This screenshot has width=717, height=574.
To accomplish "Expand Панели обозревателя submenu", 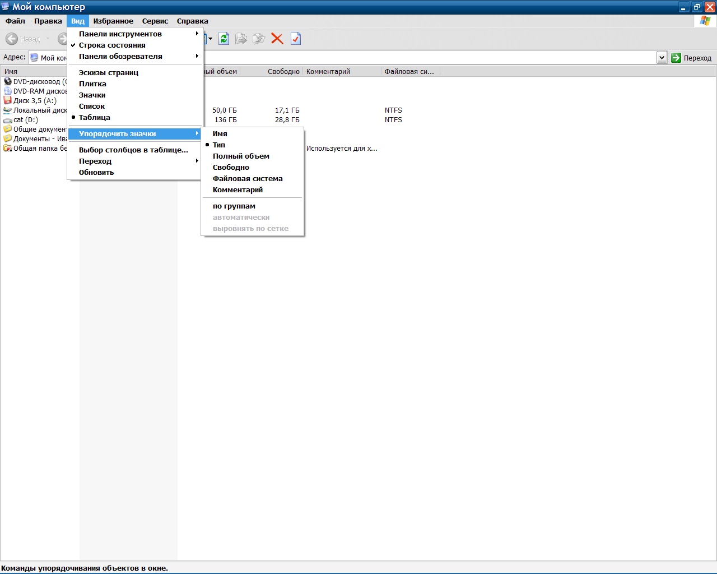I will (x=134, y=56).
